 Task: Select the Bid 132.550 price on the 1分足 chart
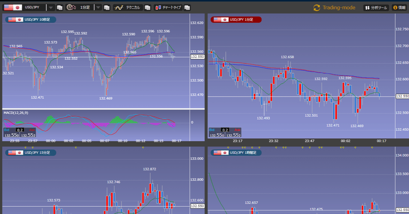[217, 135]
